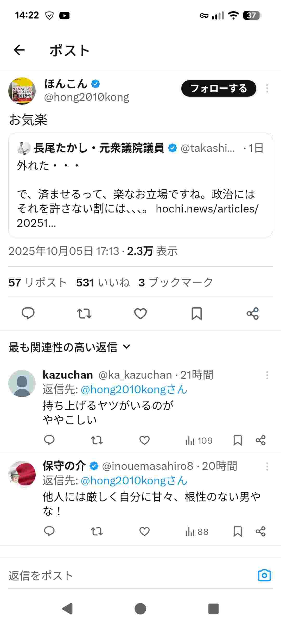This screenshot has width=281, height=625.
Task: Tap the back arrow icon
Action: [19, 50]
